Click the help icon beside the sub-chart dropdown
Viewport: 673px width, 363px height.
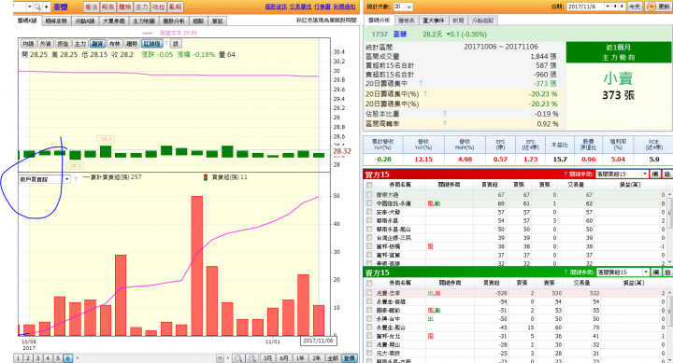[76, 179]
